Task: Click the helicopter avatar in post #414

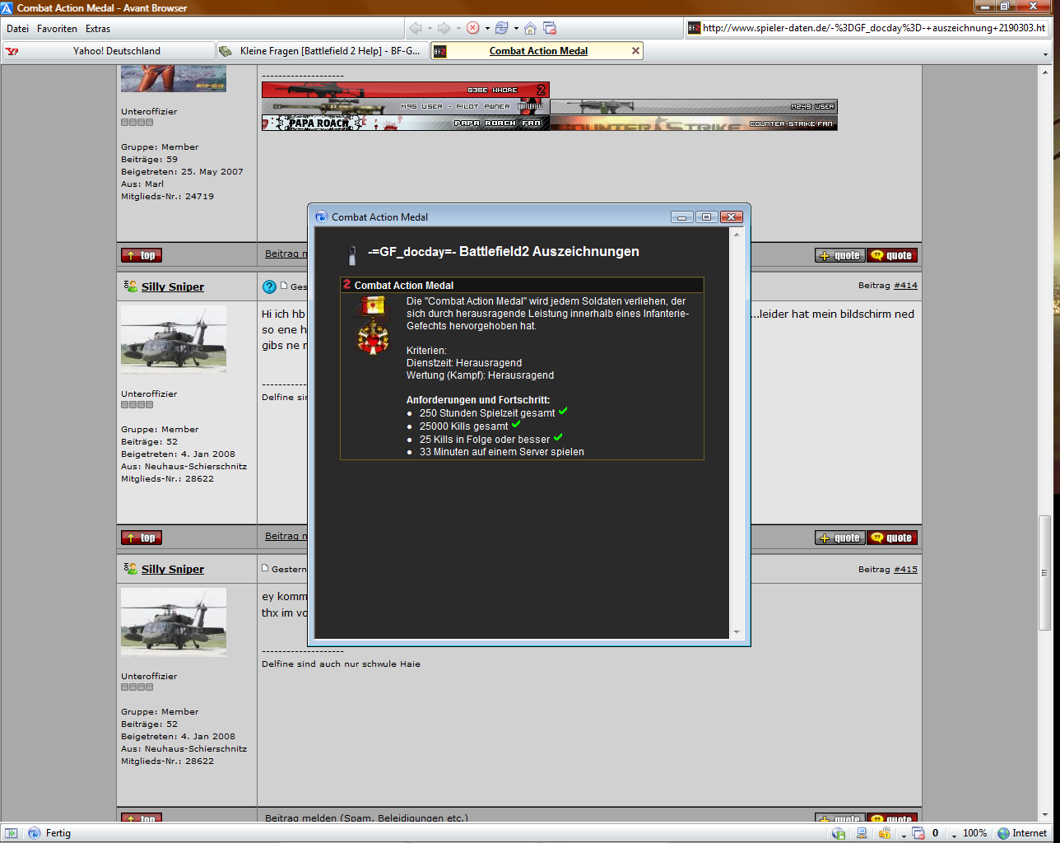Action: click(174, 339)
